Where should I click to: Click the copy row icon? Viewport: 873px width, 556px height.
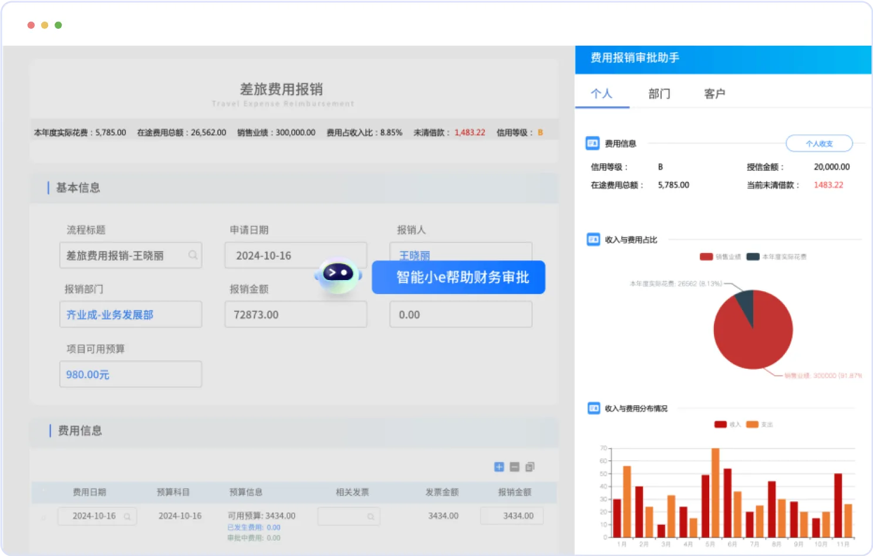(530, 467)
